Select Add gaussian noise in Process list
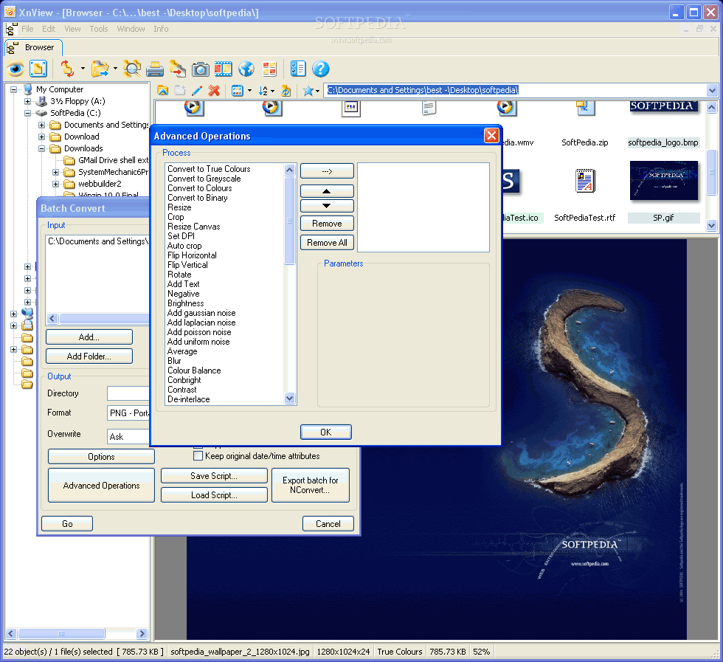 (201, 313)
